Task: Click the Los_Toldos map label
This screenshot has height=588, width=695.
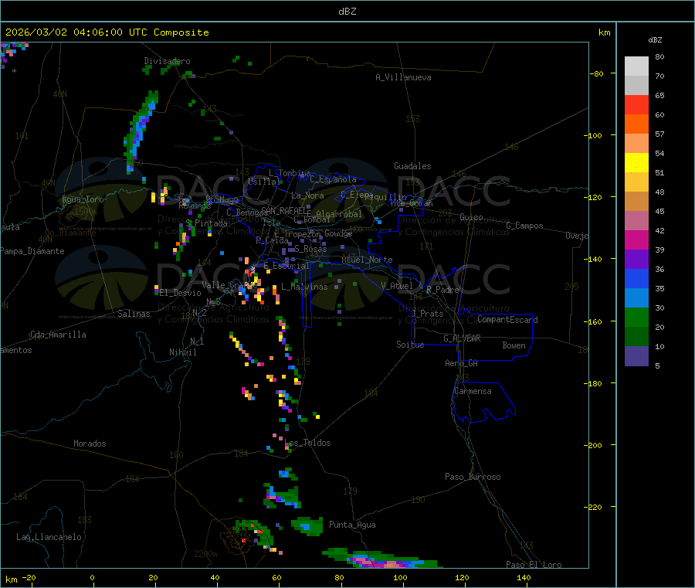Action: tap(307, 443)
